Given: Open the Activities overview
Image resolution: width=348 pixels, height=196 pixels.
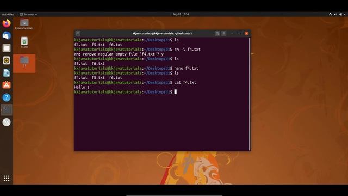Looking at the screenshot, I should [x=8, y=14].
